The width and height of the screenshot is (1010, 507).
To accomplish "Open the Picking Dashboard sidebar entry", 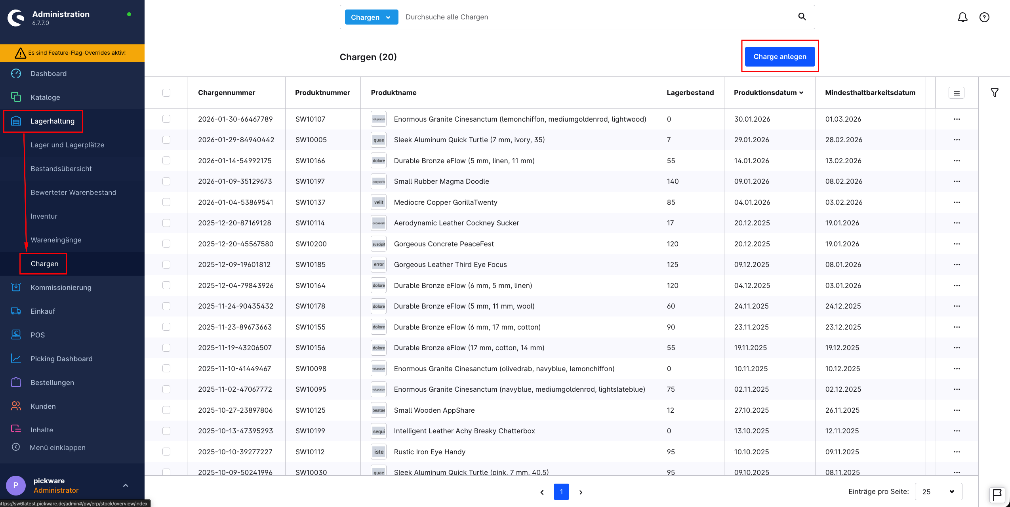I will pos(61,359).
